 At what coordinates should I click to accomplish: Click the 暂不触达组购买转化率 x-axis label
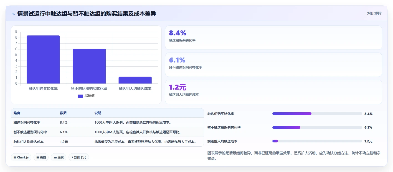[89, 89]
